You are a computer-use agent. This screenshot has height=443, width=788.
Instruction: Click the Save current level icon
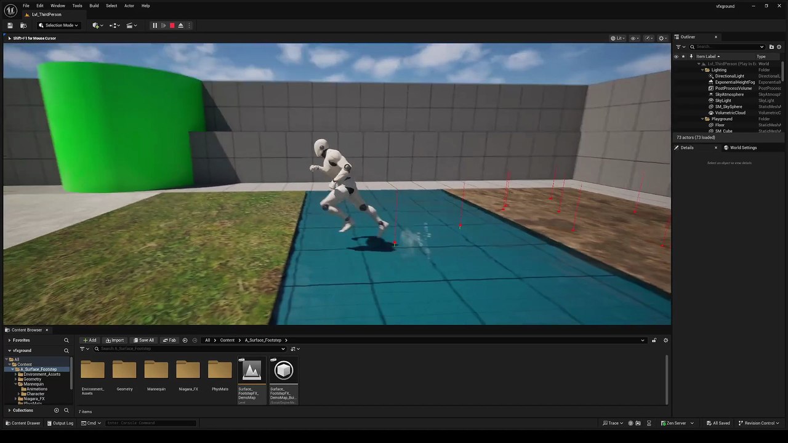click(x=10, y=25)
